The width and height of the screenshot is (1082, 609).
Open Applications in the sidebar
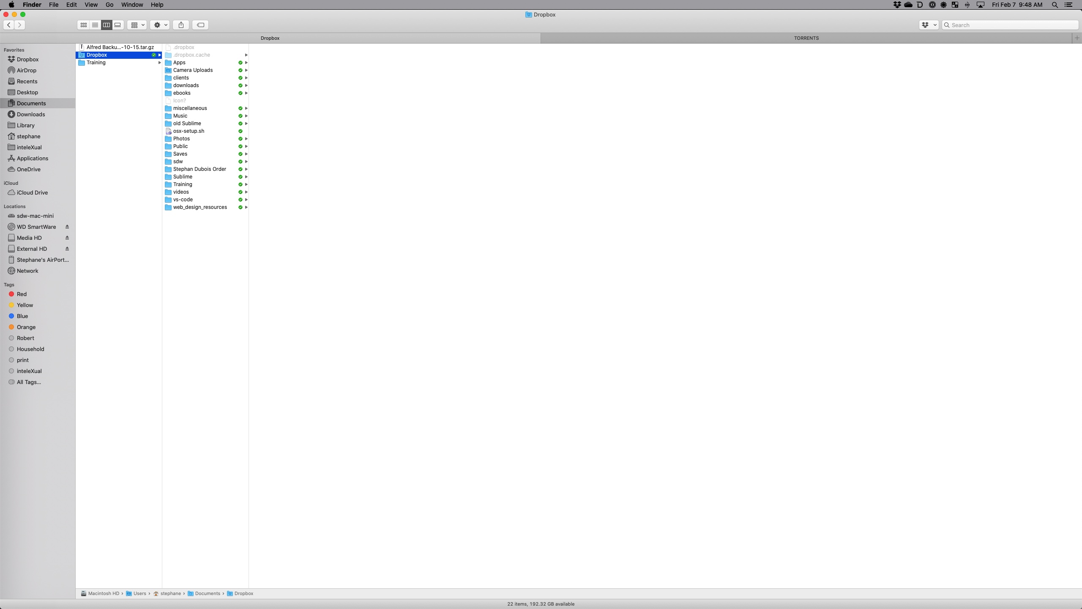(33, 158)
